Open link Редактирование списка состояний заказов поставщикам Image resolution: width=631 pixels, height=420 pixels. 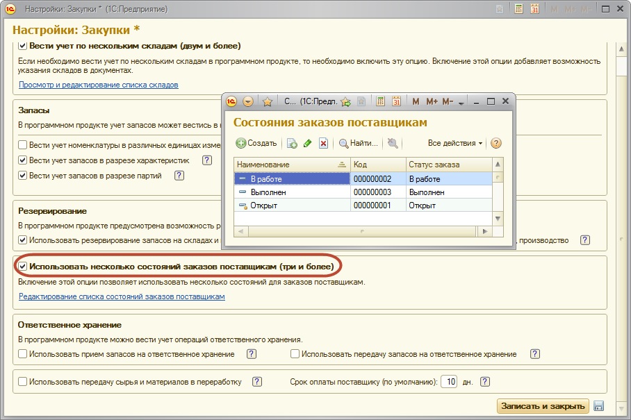tap(122, 296)
